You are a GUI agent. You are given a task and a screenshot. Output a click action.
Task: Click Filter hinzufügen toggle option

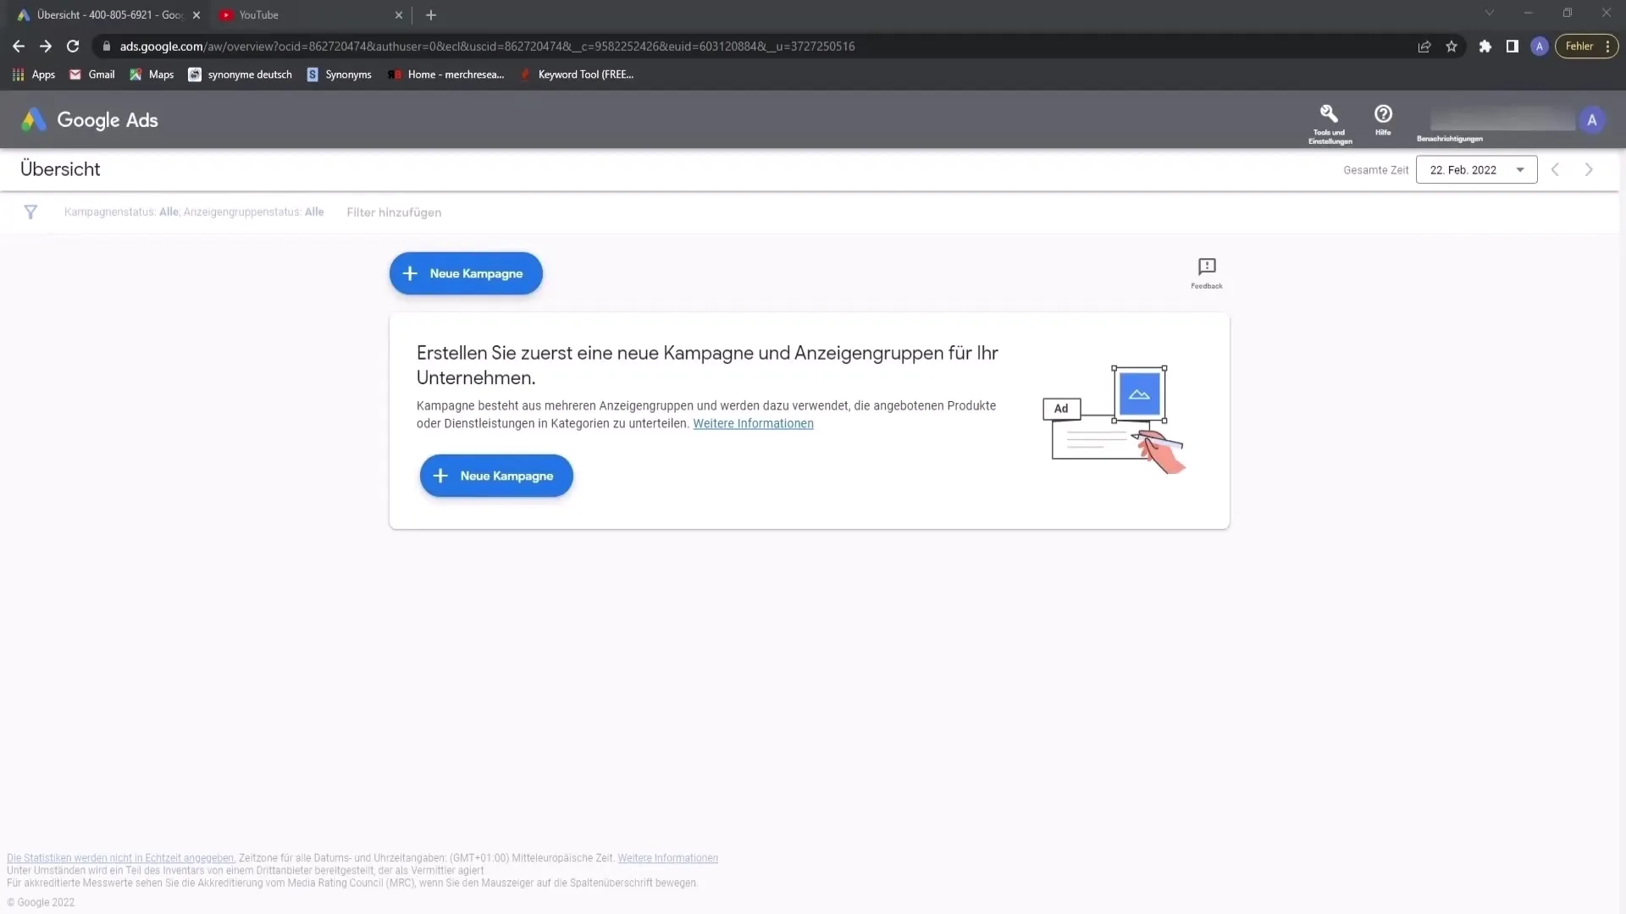[x=393, y=212]
